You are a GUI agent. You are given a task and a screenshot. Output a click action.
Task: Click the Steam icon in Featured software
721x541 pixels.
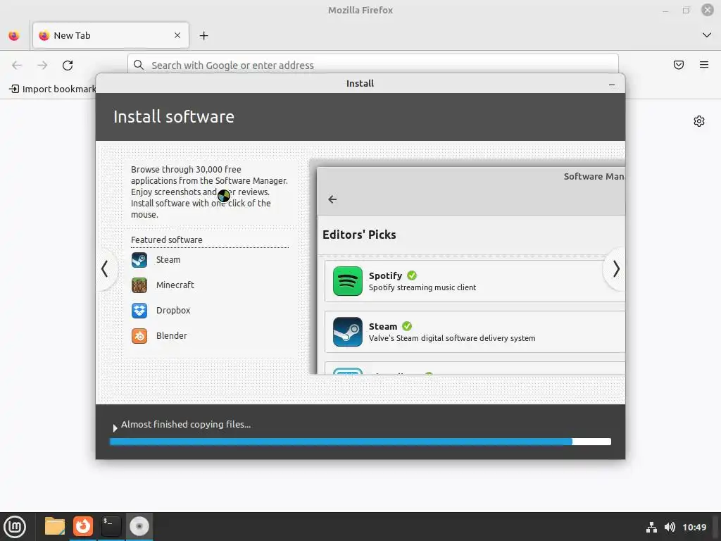tap(139, 260)
